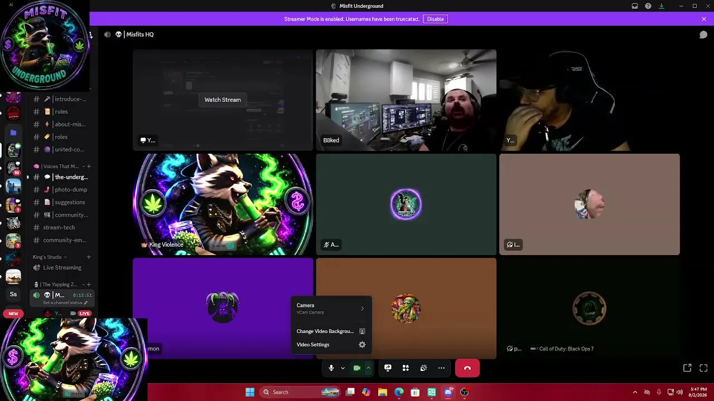Click the taskbar Search box

click(301, 392)
